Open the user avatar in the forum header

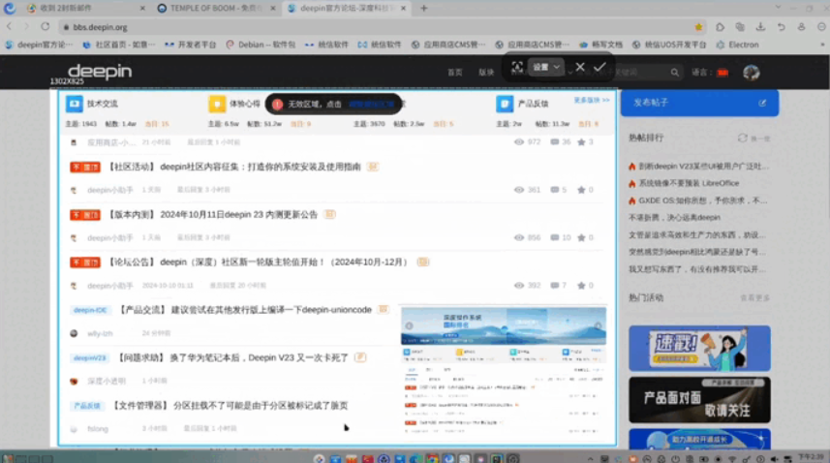[x=752, y=73]
